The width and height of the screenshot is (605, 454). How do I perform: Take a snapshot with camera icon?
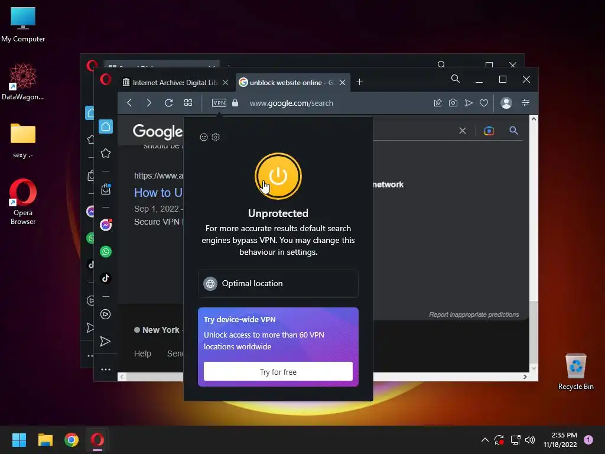(453, 103)
